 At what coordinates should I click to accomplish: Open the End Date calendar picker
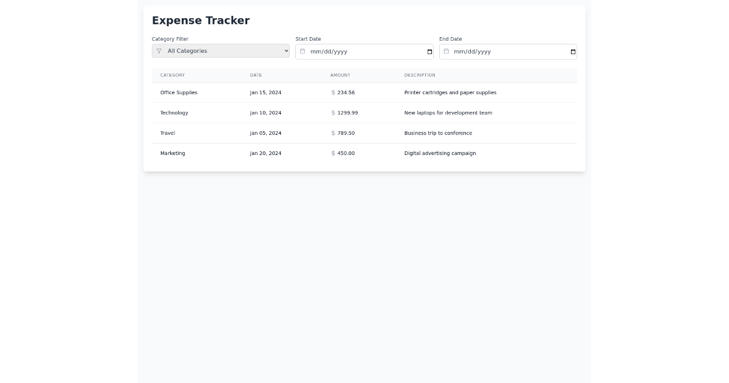tap(572, 52)
